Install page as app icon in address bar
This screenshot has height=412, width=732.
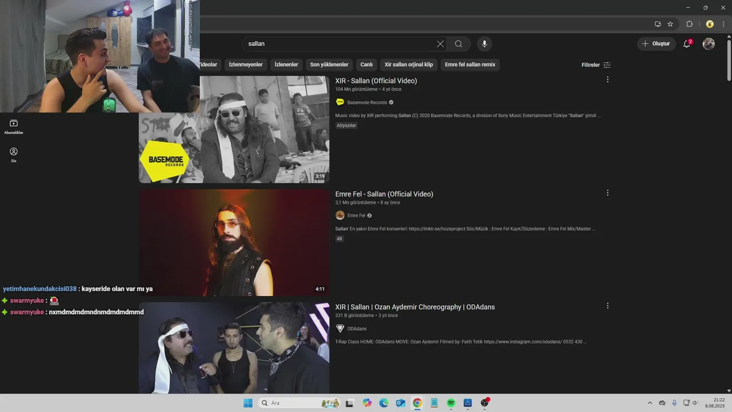(x=658, y=24)
